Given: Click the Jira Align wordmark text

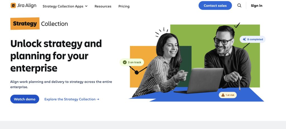Looking at the screenshot, I should 27,6.
